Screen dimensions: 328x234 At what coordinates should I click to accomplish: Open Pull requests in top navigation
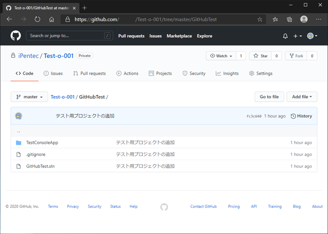(131, 36)
